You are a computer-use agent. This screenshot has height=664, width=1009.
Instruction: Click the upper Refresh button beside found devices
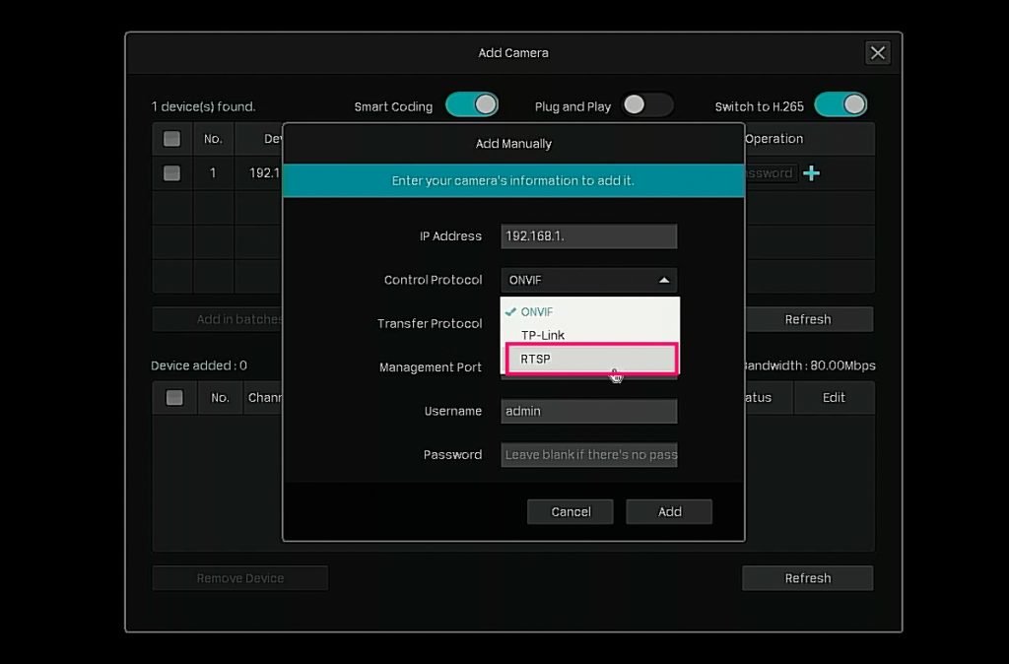(807, 319)
